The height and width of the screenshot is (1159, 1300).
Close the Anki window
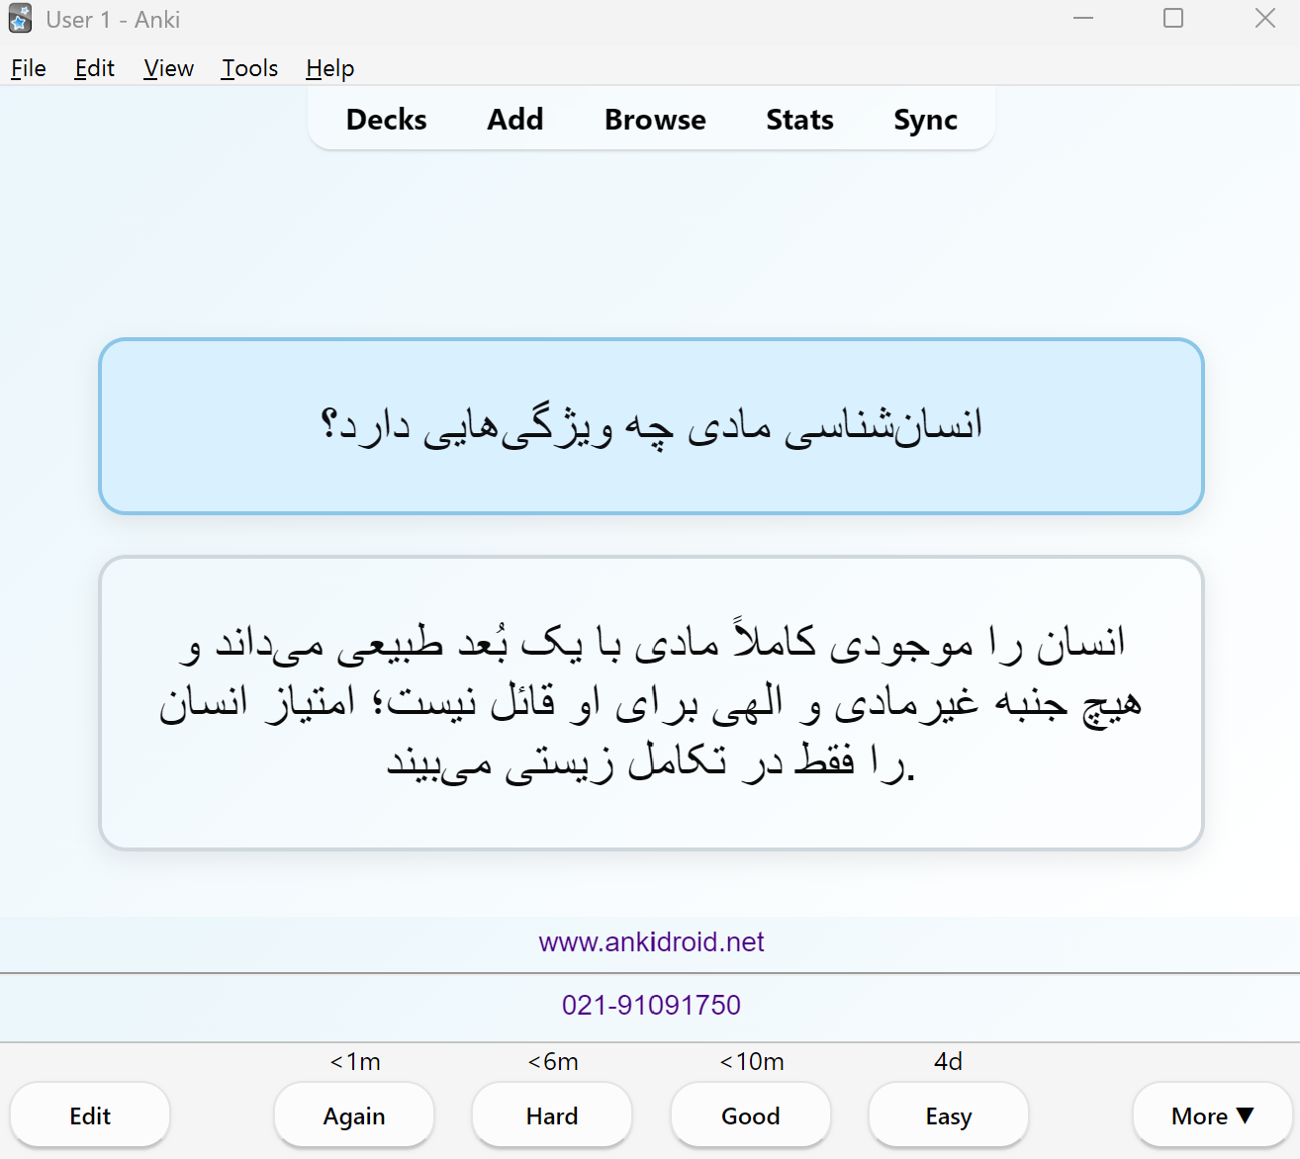pyautogui.click(x=1265, y=18)
